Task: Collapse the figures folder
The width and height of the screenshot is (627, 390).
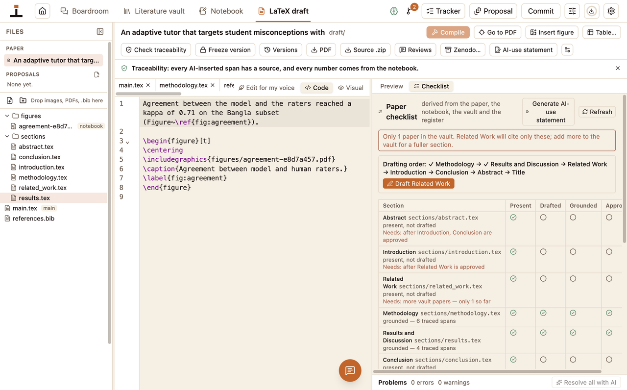Action: (7, 116)
